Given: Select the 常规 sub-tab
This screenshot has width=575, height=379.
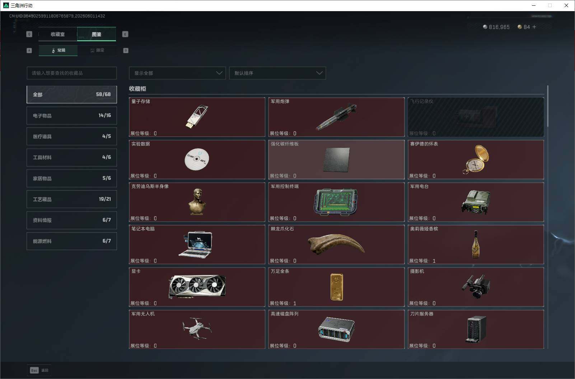Looking at the screenshot, I should (x=58, y=50).
